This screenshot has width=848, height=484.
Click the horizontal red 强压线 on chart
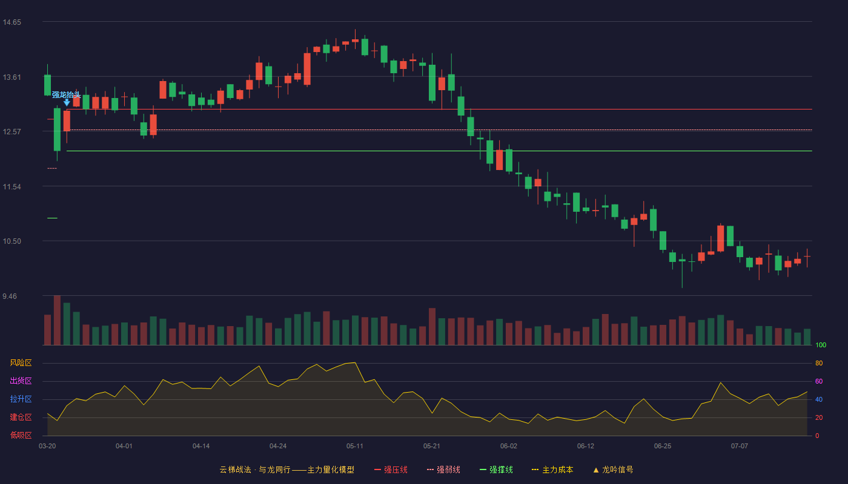[x=439, y=110]
